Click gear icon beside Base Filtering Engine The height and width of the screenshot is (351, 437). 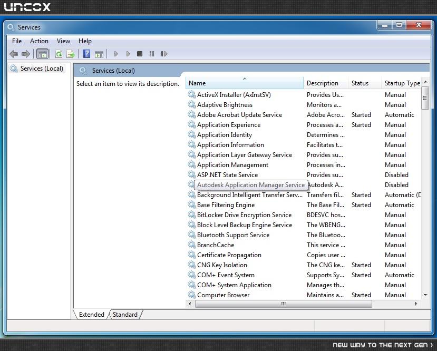click(191, 204)
